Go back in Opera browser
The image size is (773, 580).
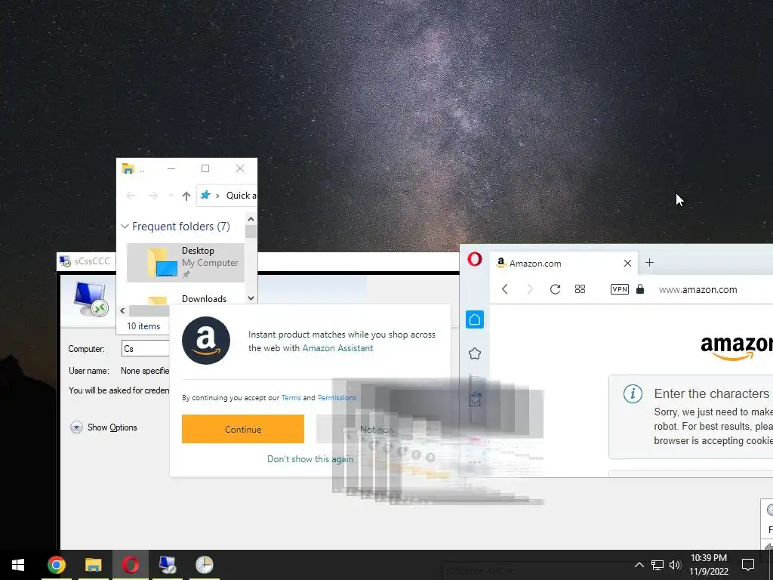[x=505, y=289]
